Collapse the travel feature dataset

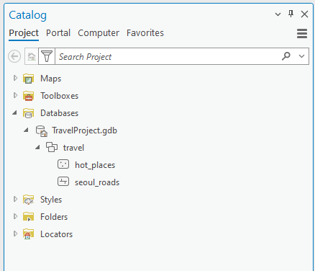pyautogui.click(x=37, y=147)
